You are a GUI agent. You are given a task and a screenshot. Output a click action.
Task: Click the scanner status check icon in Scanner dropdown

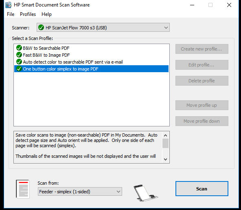click(41, 27)
